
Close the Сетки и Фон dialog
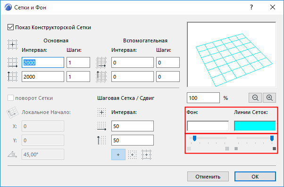[273, 7]
